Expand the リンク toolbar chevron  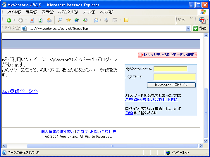[191, 18]
